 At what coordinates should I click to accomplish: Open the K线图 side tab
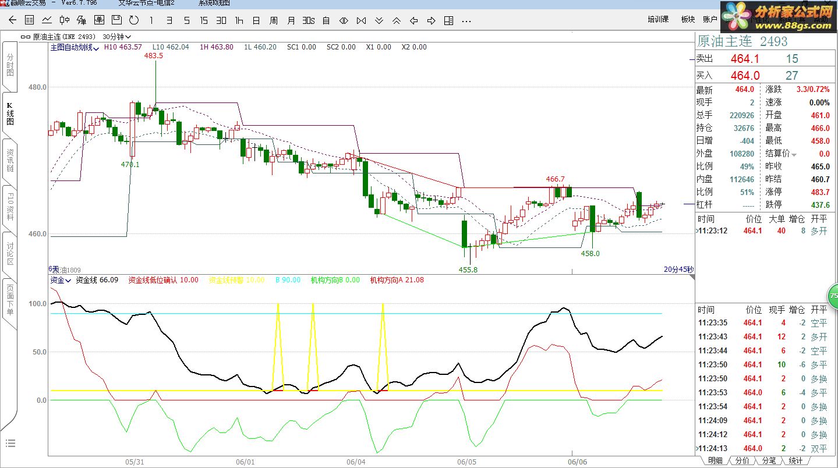click(x=9, y=113)
